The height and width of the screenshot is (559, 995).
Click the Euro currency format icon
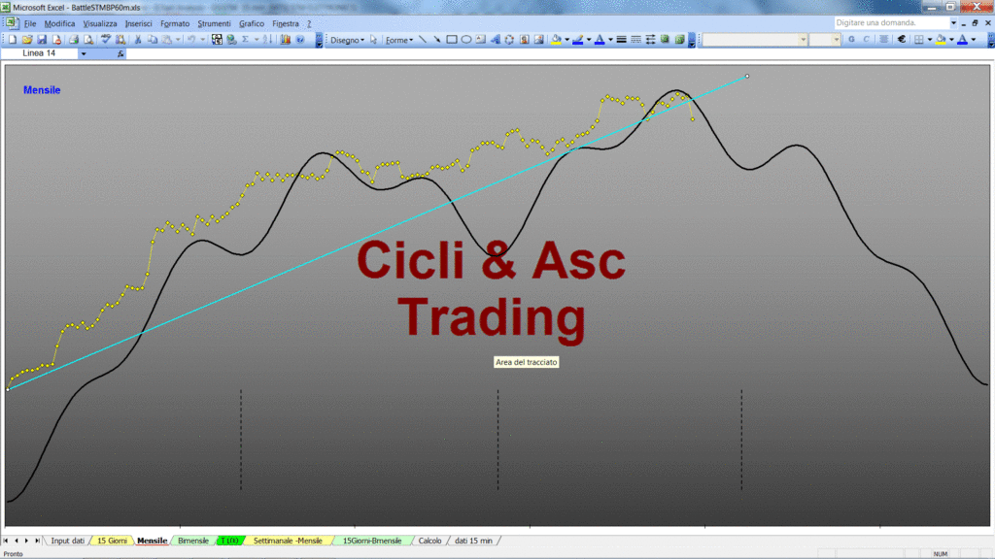point(901,39)
